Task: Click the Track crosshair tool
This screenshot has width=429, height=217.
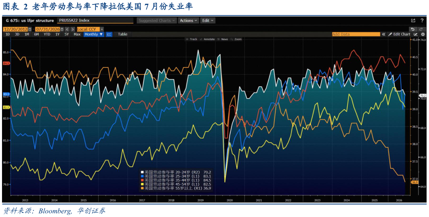Action: click(x=192, y=39)
